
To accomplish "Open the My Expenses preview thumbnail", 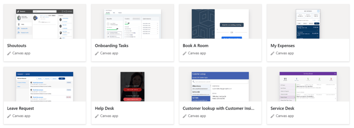I will click(x=308, y=24).
